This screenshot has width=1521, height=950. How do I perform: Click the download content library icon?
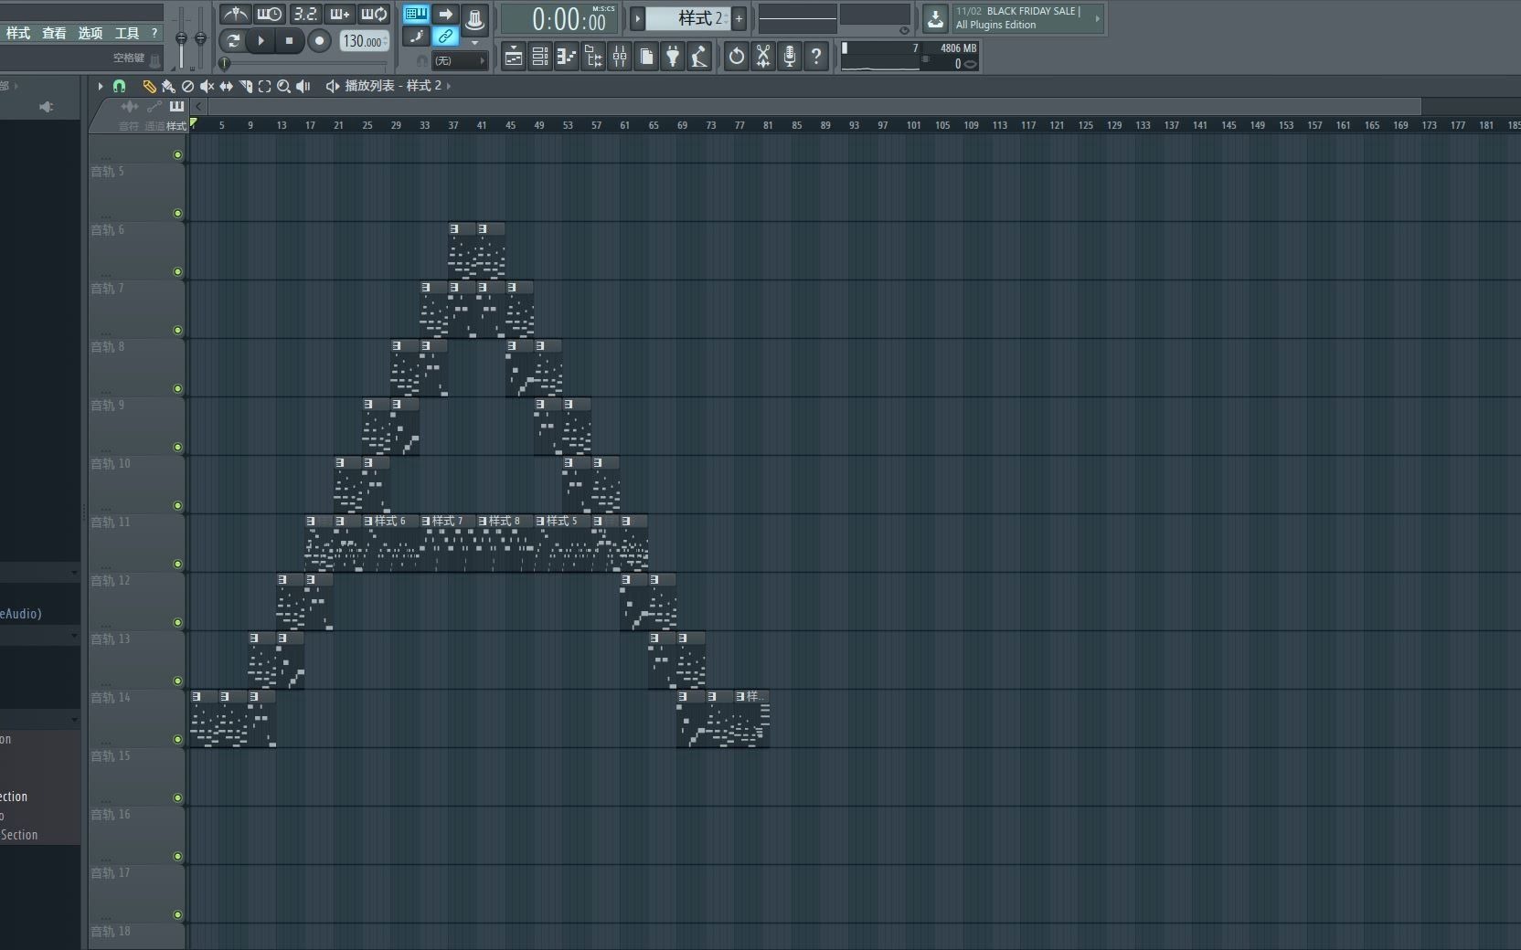[x=935, y=18]
